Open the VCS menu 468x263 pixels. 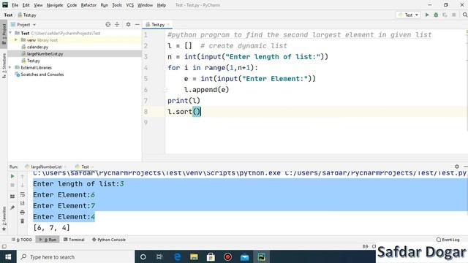click(x=130, y=5)
